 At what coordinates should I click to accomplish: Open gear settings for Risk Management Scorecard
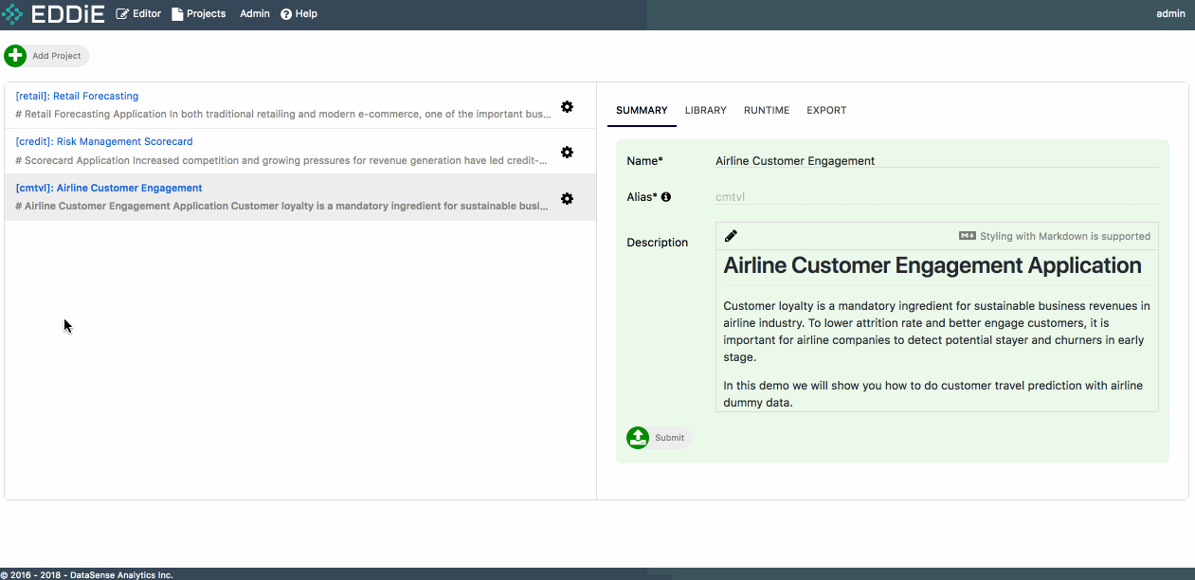(x=567, y=153)
